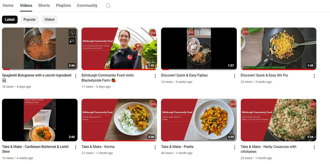Click '21 views • 1 month ago' text
This screenshot has width=330, height=164.
(97, 153)
